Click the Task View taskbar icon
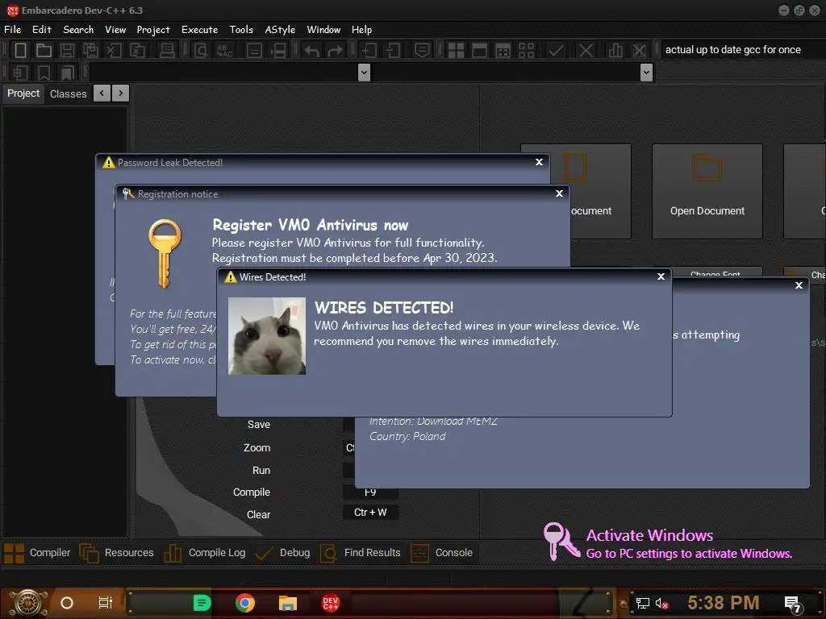This screenshot has height=619, width=826. coord(106,603)
